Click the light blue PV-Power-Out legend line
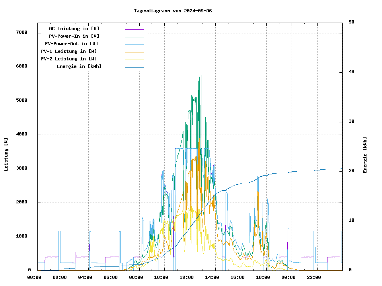Viewport: 382px width, 286px height. [x=134, y=44]
